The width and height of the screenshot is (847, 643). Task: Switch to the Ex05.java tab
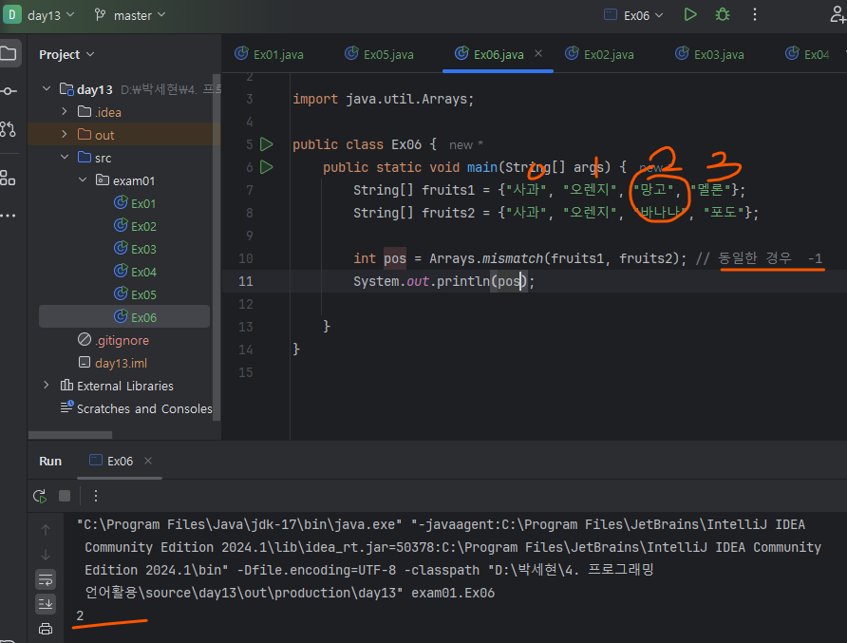tap(380, 54)
